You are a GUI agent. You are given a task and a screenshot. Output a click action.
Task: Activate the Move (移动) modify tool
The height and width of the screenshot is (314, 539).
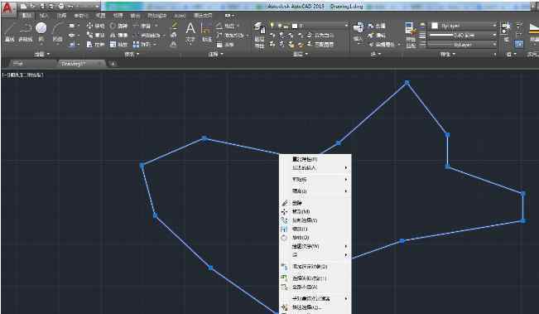pyautogui.click(x=95, y=26)
